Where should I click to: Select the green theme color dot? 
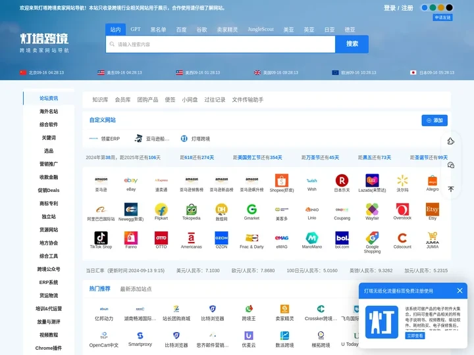tap(433, 7)
